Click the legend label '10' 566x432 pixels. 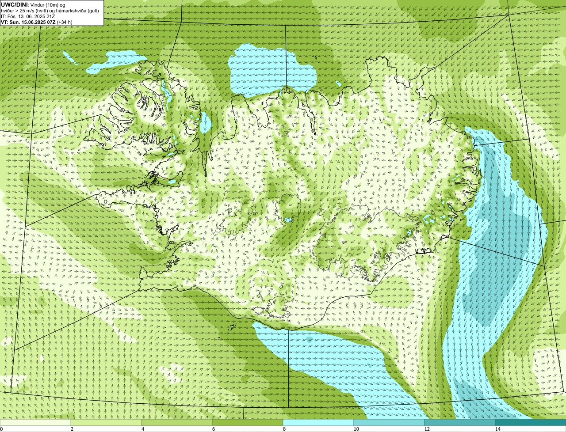tap(356, 429)
